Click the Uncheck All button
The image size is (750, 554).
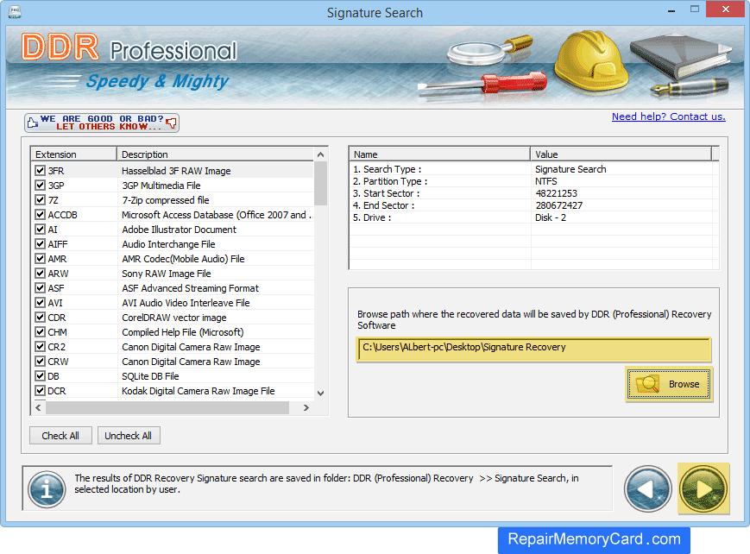[x=129, y=436]
